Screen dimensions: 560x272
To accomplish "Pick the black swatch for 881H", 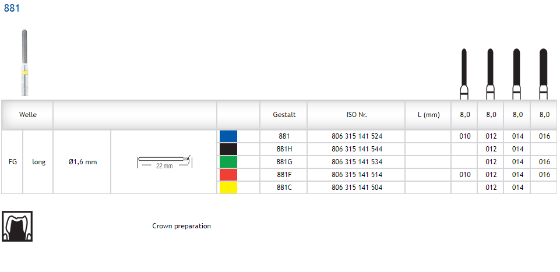I will [228, 149].
